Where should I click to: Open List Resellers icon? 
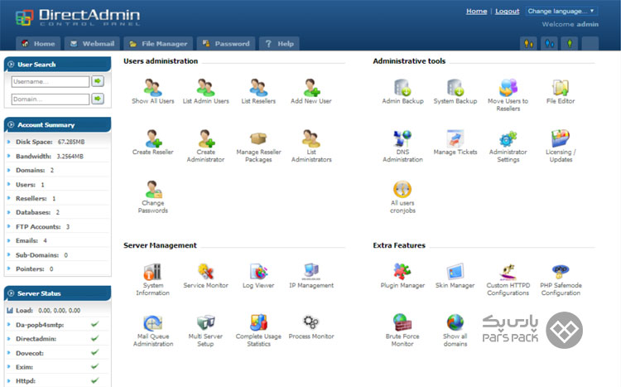point(258,88)
